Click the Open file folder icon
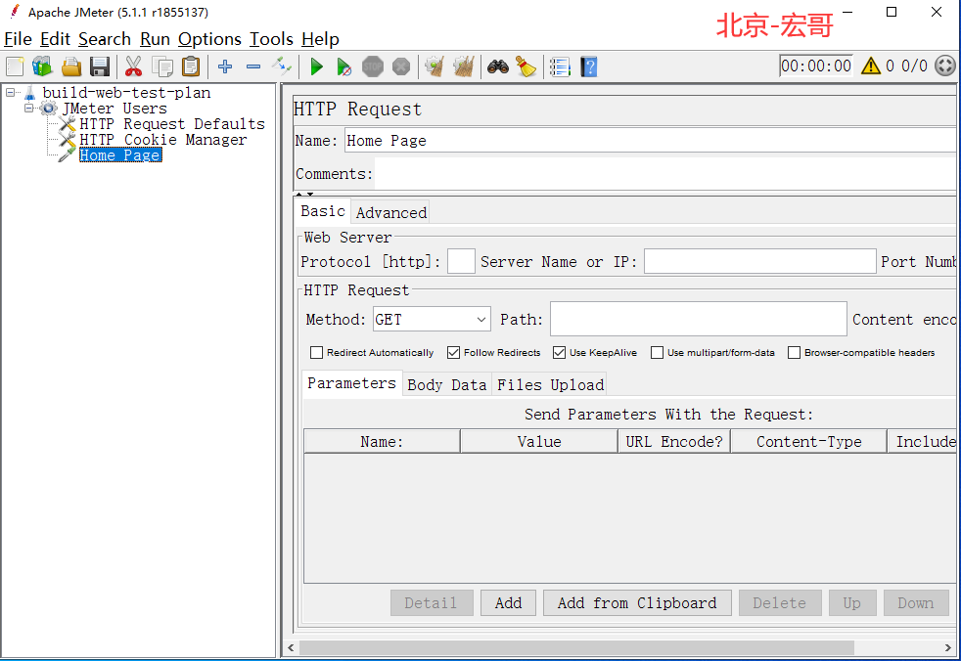Viewport: 961px width, 661px height. pyautogui.click(x=71, y=66)
